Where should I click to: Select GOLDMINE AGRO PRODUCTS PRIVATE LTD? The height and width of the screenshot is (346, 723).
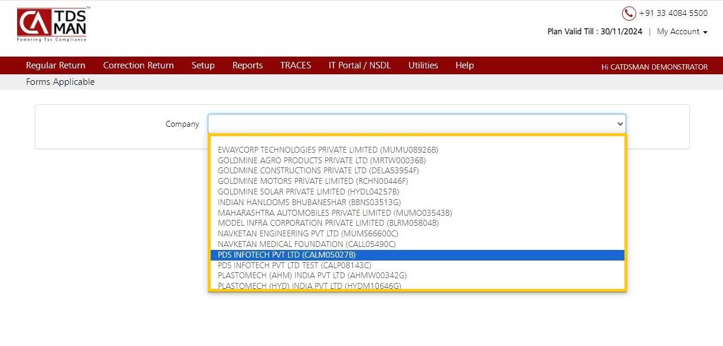coord(417,160)
